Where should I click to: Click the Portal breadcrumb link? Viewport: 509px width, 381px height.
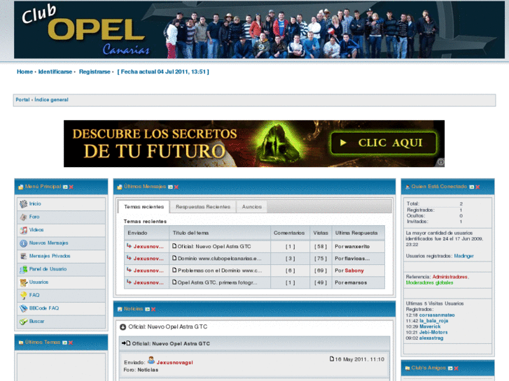point(22,100)
